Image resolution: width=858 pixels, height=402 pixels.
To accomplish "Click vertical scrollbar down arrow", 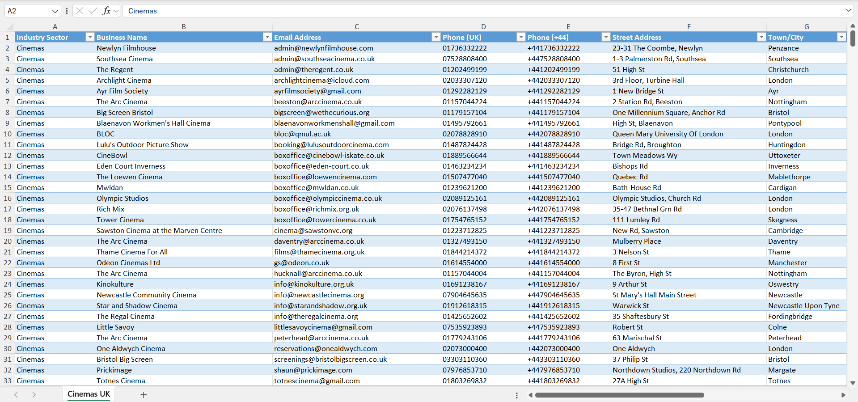I will point(853,383).
